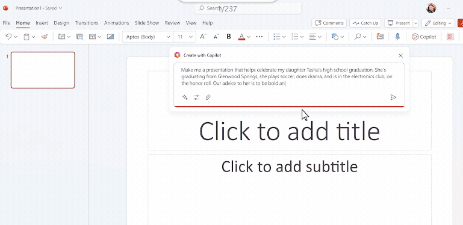Expand the Find dropdown arrow
Image resolution: width=463 pixels, height=225 pixels.
pyautogui.click(x=365, y=37)
